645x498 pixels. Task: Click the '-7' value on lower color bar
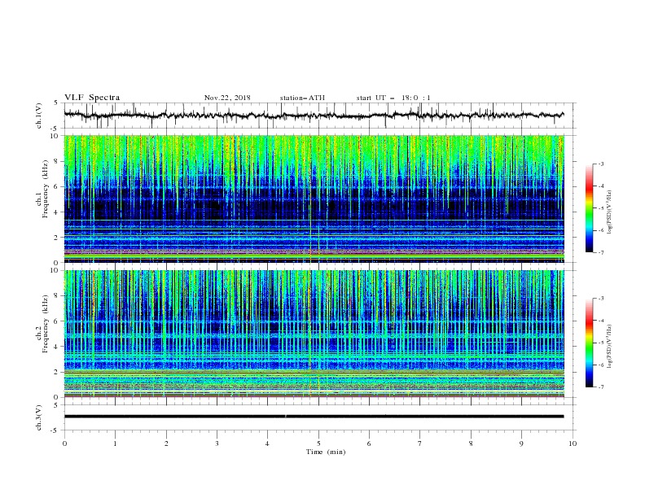point(600,387)
